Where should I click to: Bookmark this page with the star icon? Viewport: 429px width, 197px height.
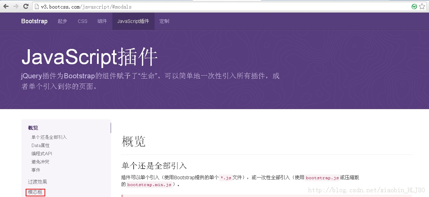422,6
